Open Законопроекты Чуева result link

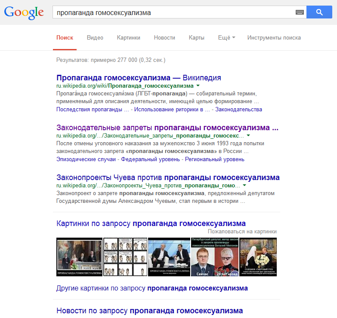tap(168, 177)
